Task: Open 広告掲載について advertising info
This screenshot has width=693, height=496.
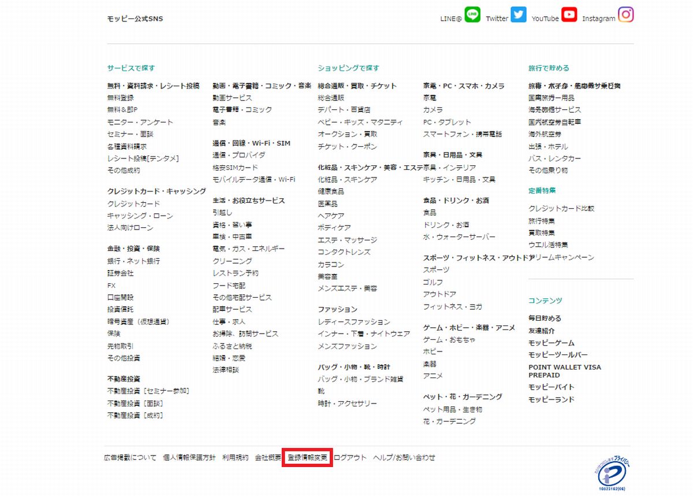Action: click(x=129, y=457)
